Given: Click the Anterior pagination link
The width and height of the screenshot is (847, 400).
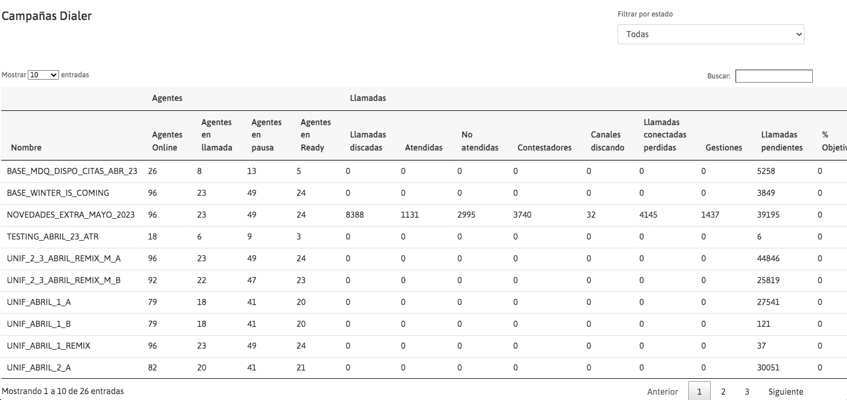Looking at the screenshot, I should click(662, 392).
